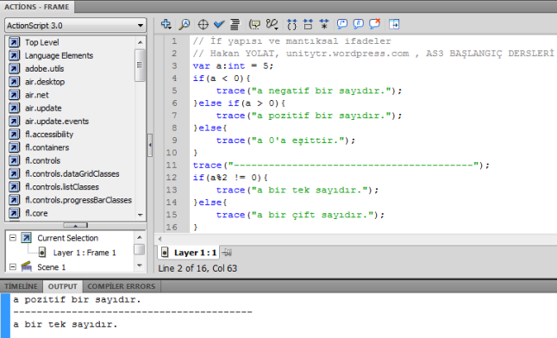Select the Scene 1 item
Image resolution: width=557 pixels, height=338 pixels.
pyautogui.click(x=52, y=267)
